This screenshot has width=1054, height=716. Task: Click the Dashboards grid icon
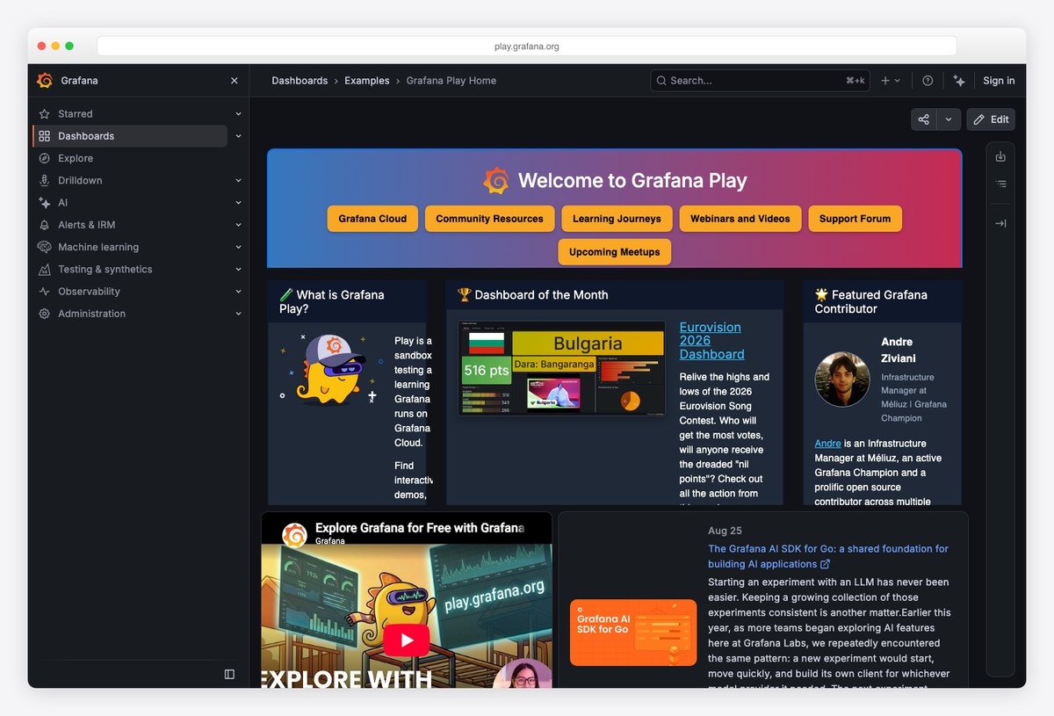[45, 136]
